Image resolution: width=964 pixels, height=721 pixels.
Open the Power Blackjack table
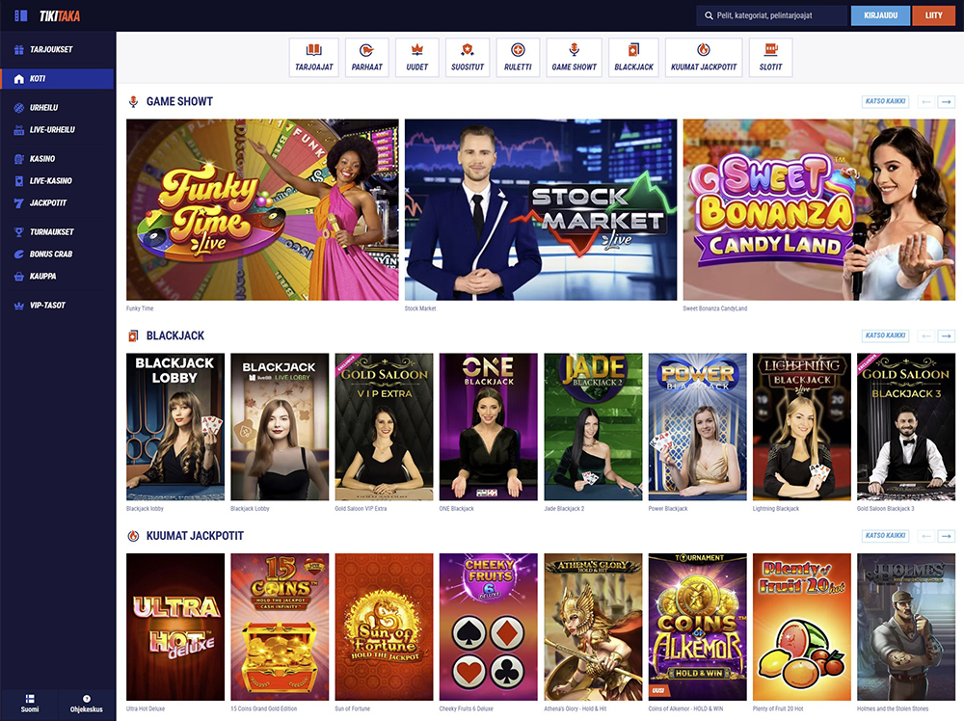pyautogui.click(x=697, y=427)
